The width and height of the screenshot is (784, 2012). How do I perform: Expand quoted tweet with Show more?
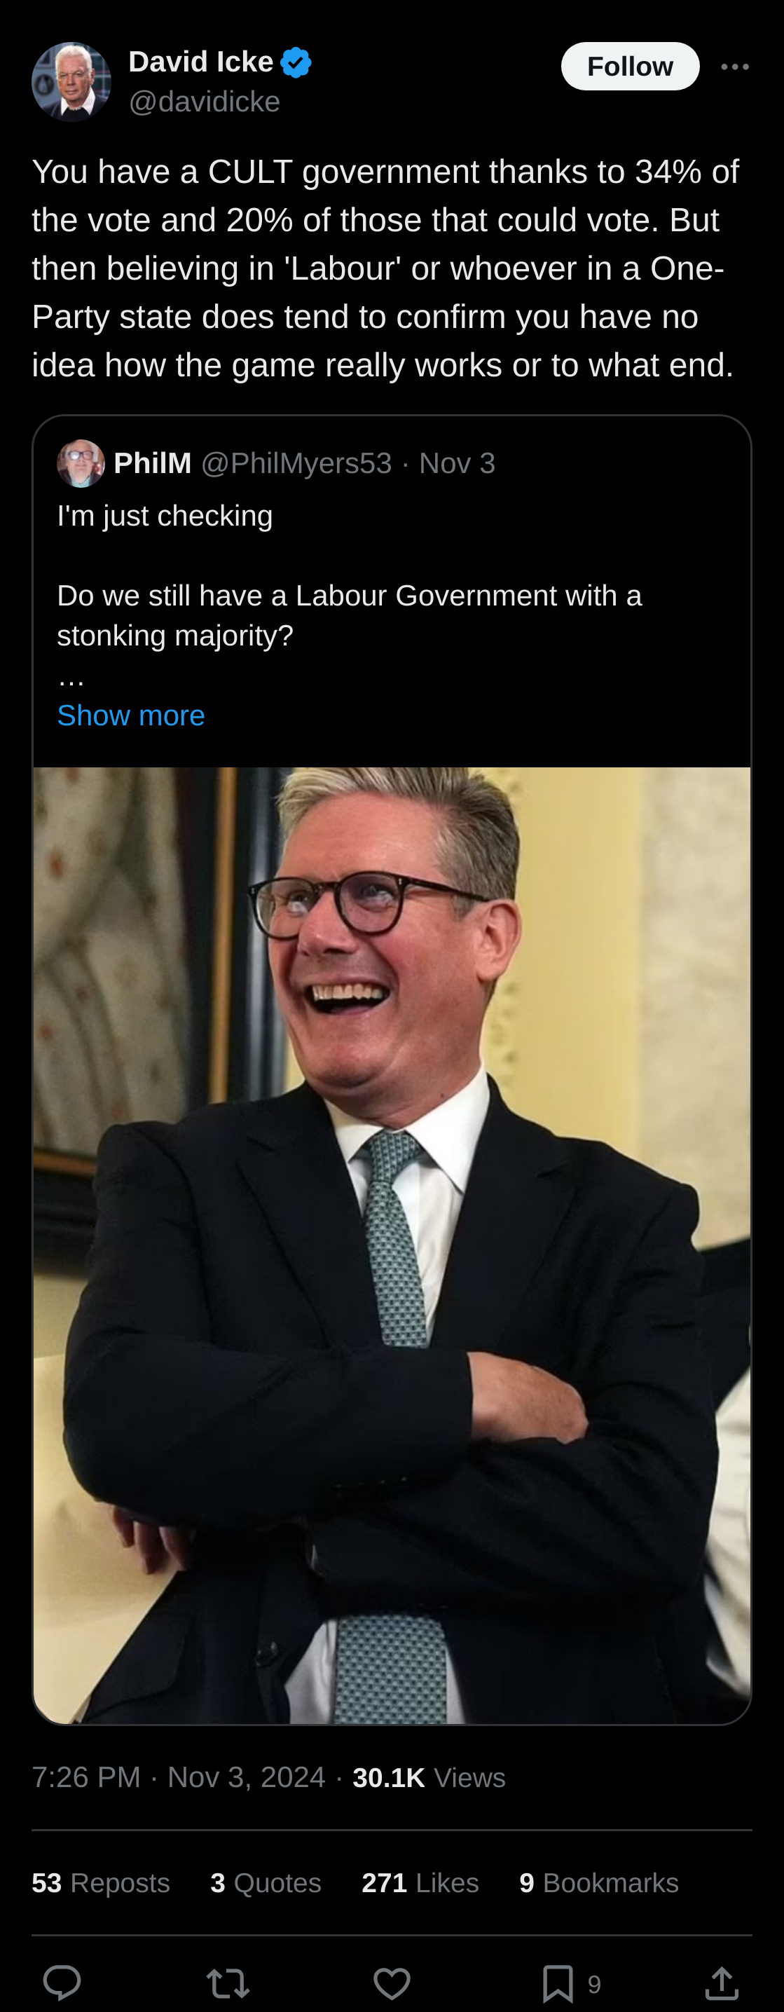[x=131, y=716]
